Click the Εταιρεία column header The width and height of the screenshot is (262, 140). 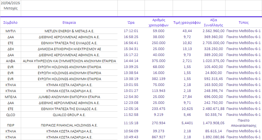pos(69,23)
